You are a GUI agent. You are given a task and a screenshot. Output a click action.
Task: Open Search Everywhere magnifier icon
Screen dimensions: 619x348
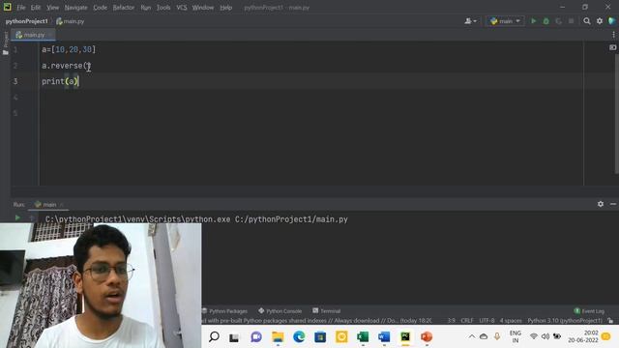(587, 21)
